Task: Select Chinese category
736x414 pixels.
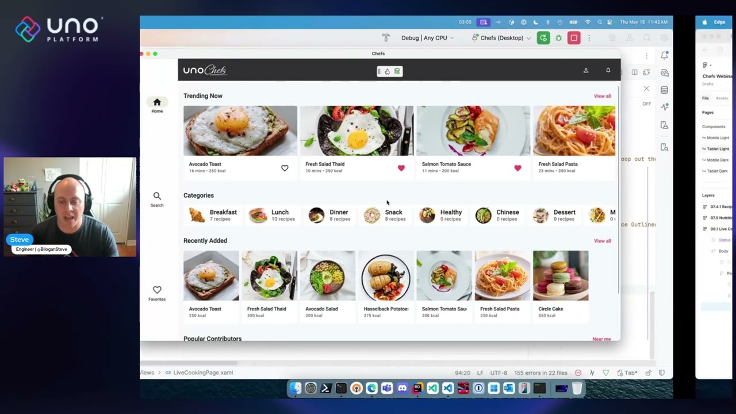Action: pos(497,215)
